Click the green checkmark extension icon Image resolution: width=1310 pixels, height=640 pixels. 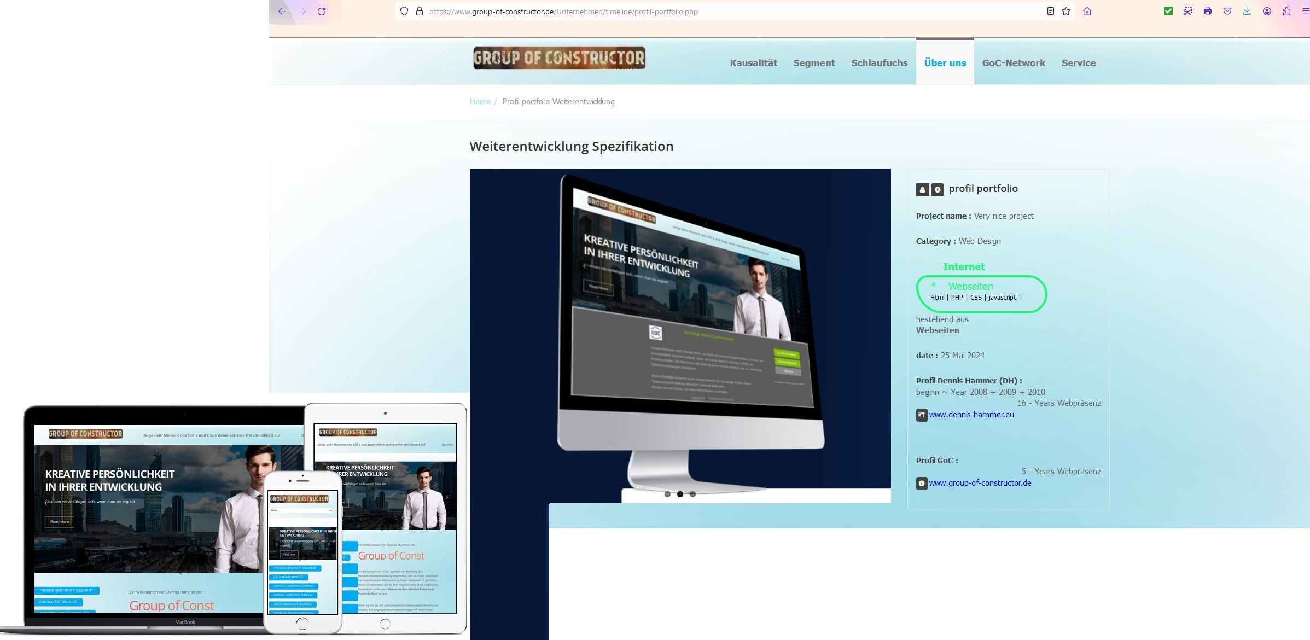point(1168,11)
